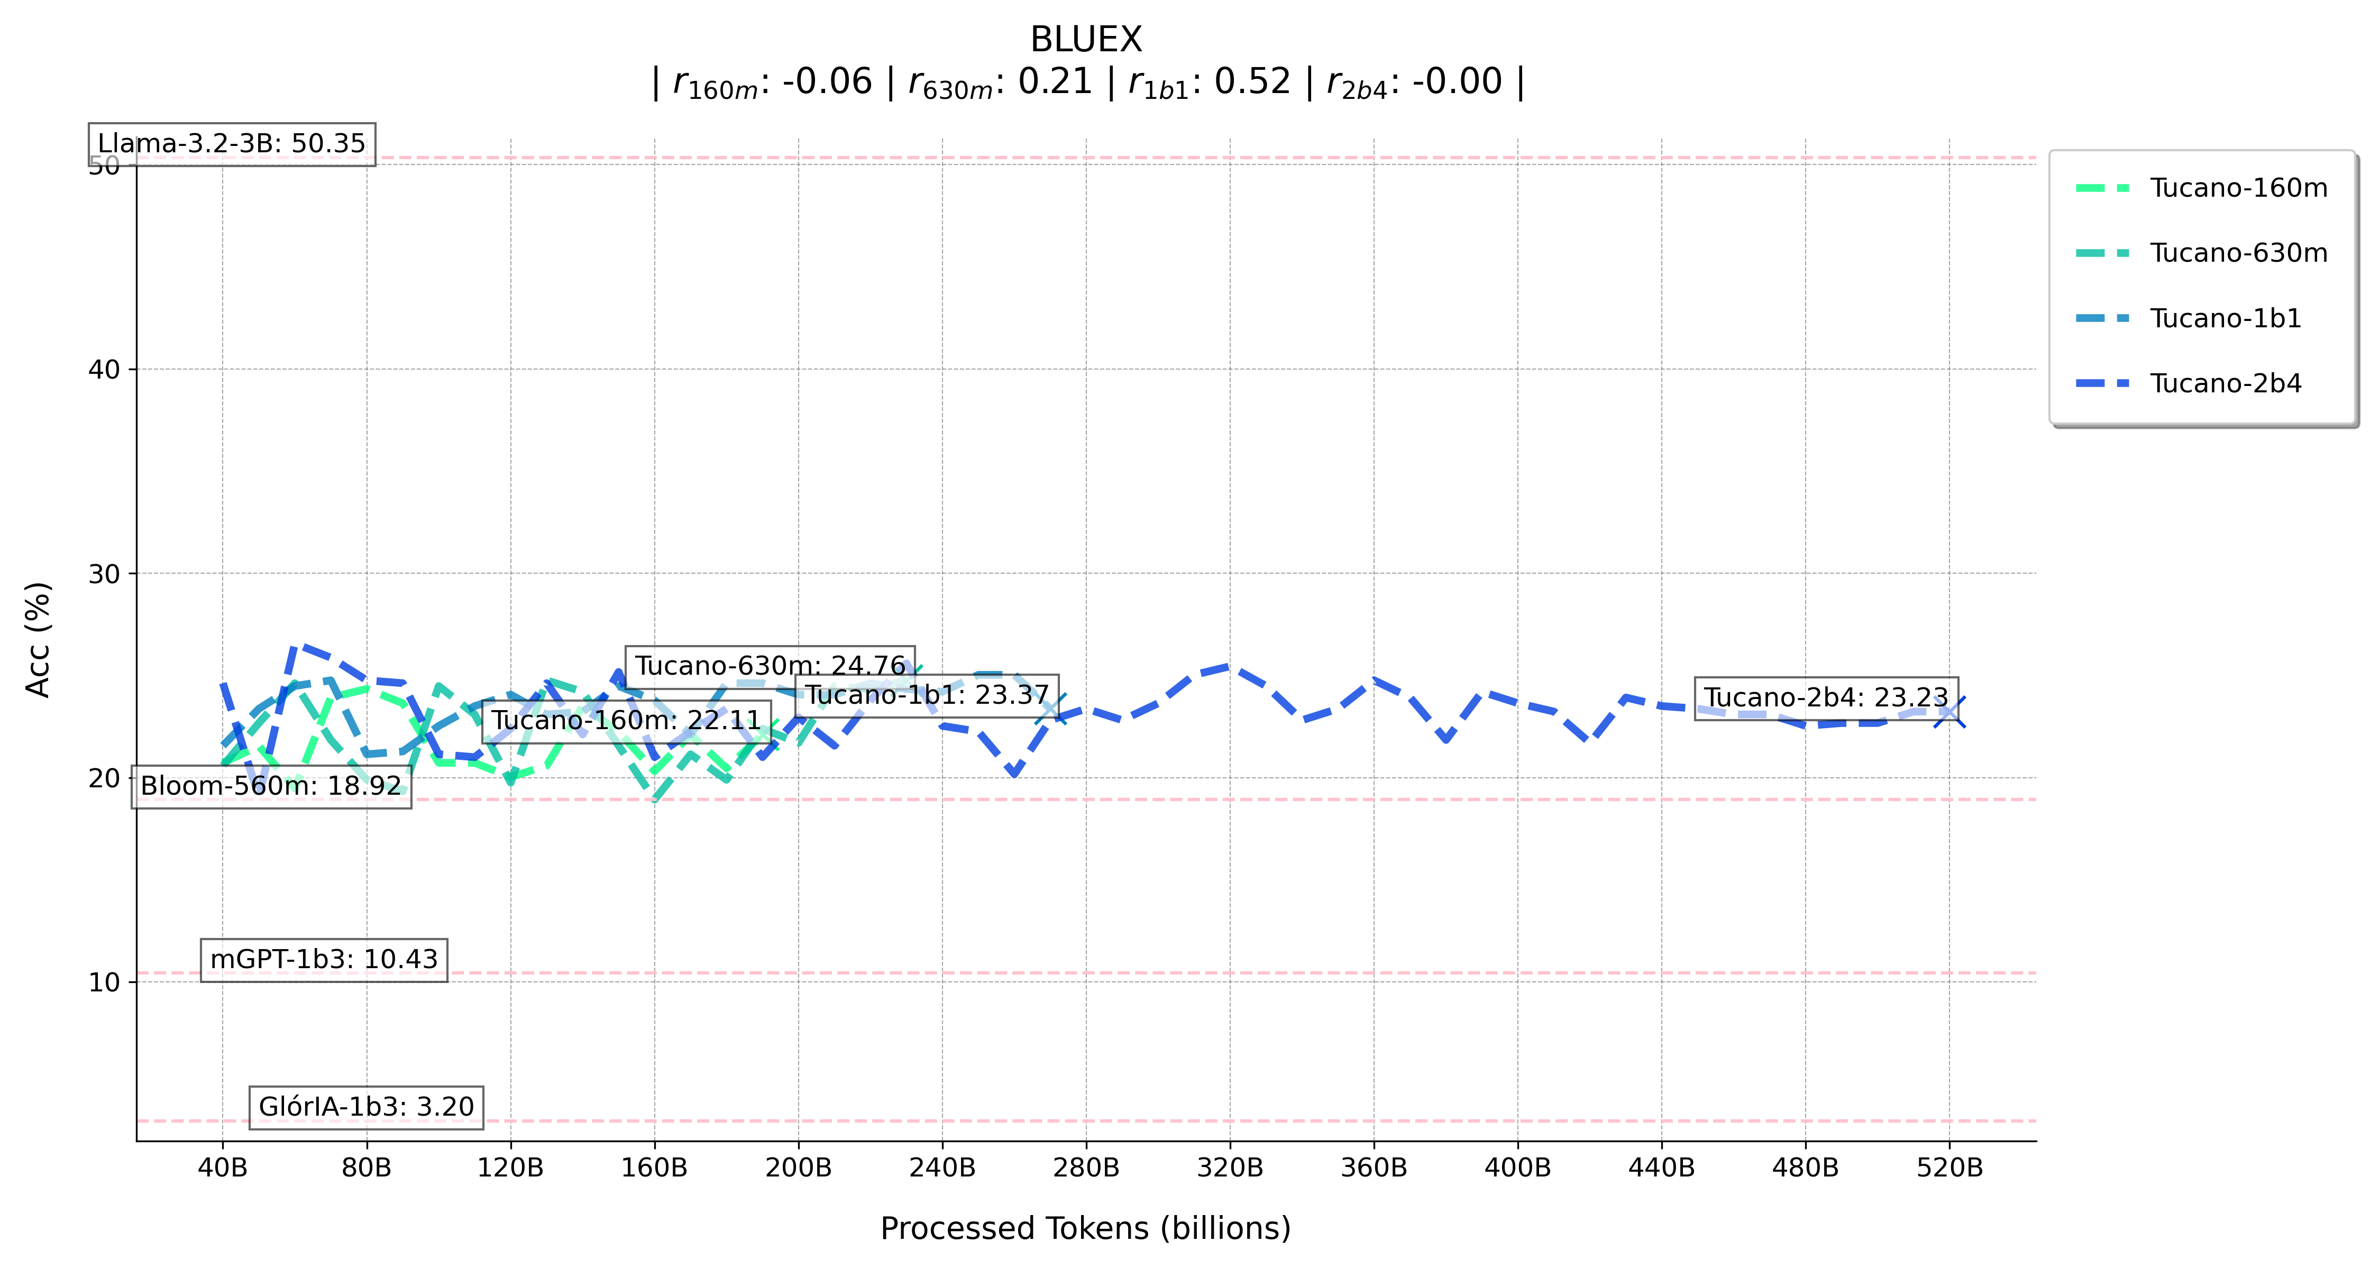Click the 240B x-axis tick label
This screenshot has height=1269, width=2380.
[942, 1169]
